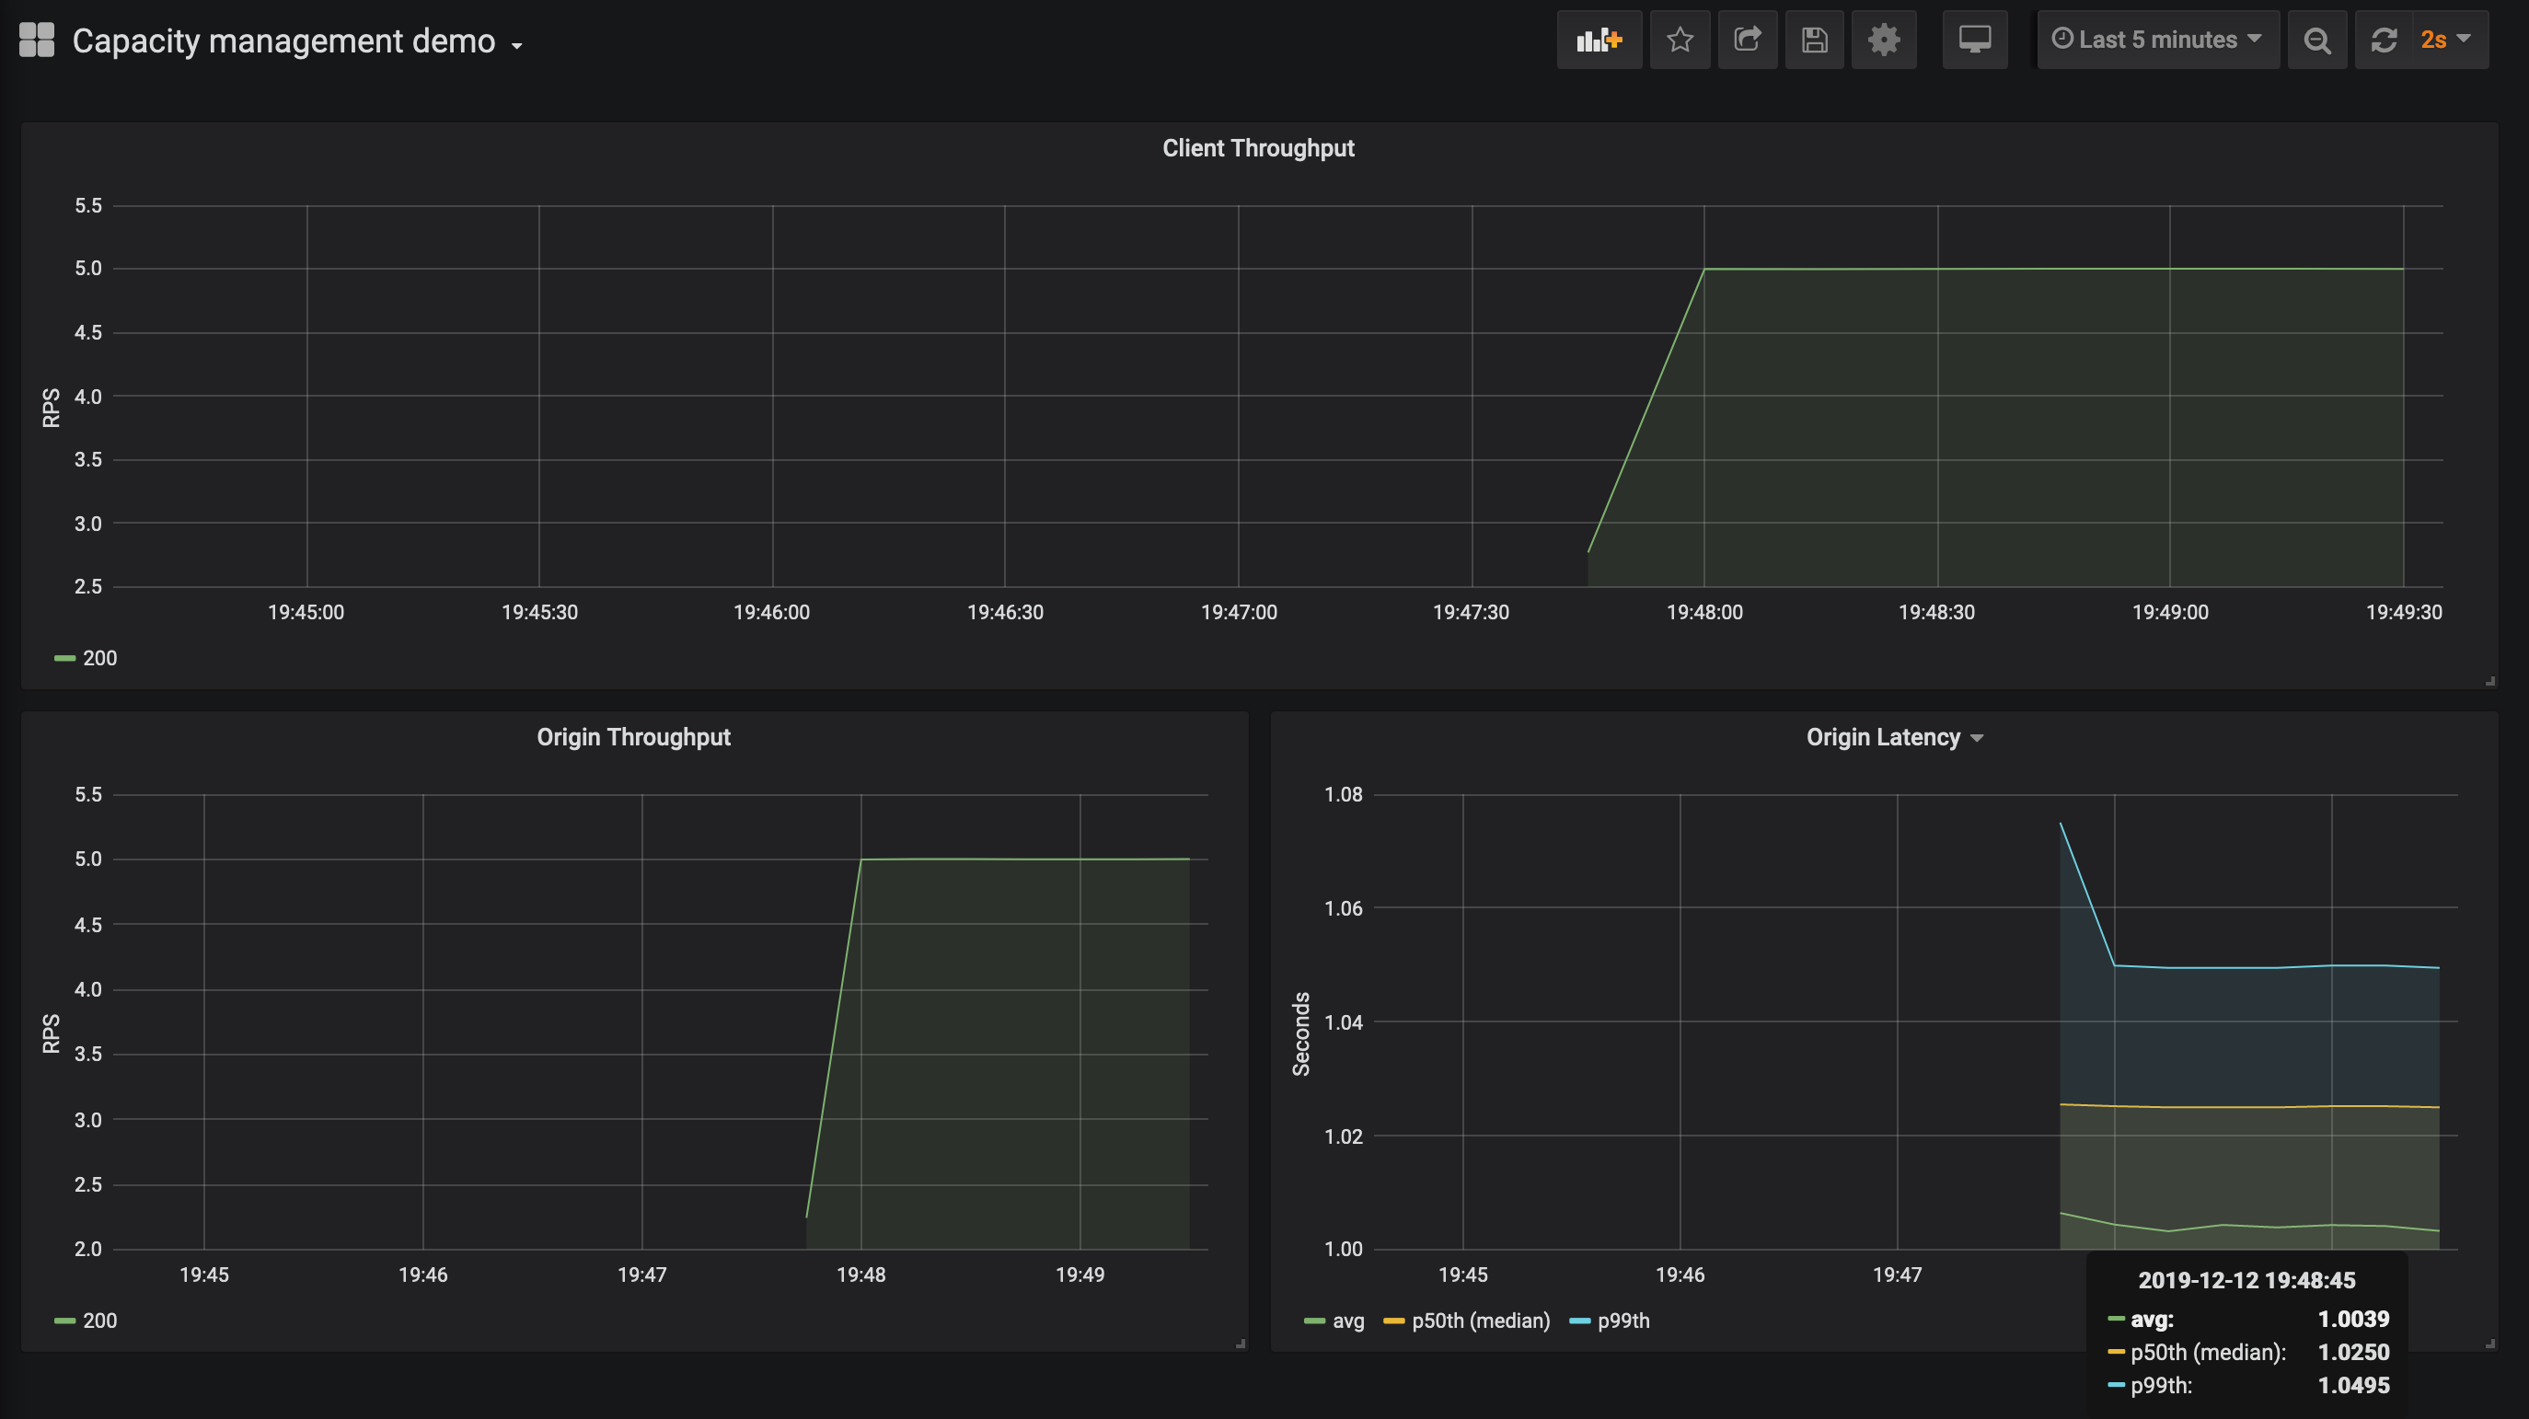Click the Origin Throughput panel resize handle
Viewport: 2529px width, 1419px height.
1241,1344
